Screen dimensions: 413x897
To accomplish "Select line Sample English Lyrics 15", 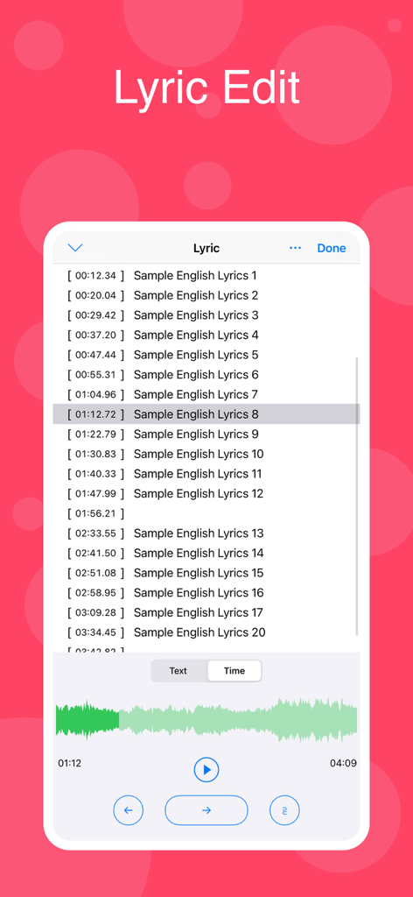I will (x=199, y=573).
